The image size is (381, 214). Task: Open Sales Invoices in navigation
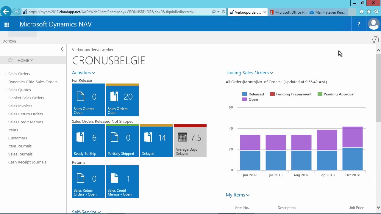20,106
